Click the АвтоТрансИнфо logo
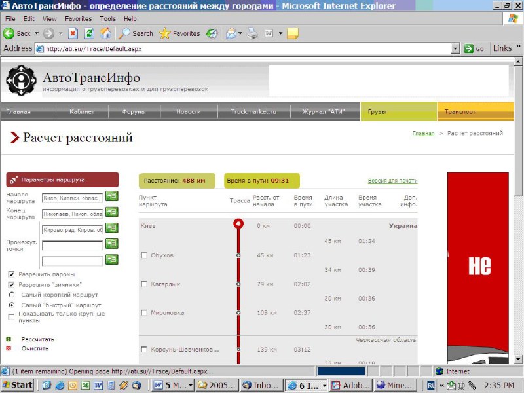 point(22,81)
